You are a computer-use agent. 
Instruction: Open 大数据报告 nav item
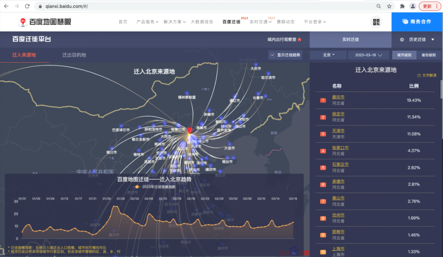coord(202,22)
